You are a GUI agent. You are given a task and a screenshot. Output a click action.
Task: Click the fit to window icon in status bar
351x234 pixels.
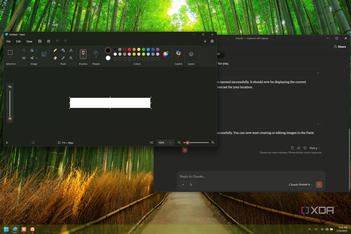pos(152,143)
